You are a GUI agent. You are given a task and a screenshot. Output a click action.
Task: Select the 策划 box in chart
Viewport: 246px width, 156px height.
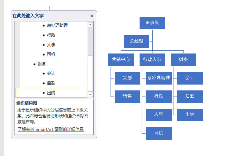coord(127,78)
